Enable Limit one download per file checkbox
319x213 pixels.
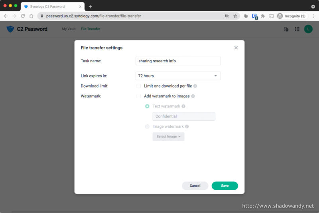(139, 86)
